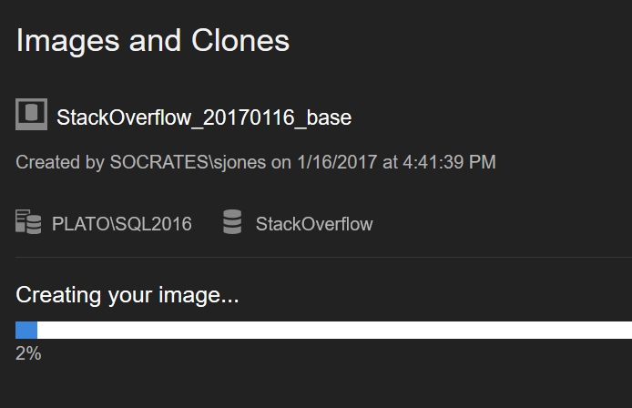Click the SOCRATES domain name
The height and width of the screenshot is (408, 632).
156,163
